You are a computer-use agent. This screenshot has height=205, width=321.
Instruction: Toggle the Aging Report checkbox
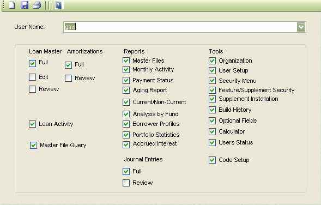[126, 90]
